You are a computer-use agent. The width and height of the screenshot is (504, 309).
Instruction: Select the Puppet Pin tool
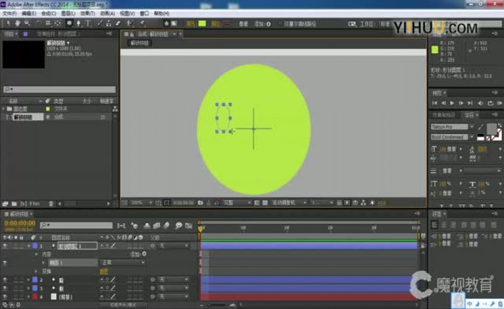click(142, 23)
